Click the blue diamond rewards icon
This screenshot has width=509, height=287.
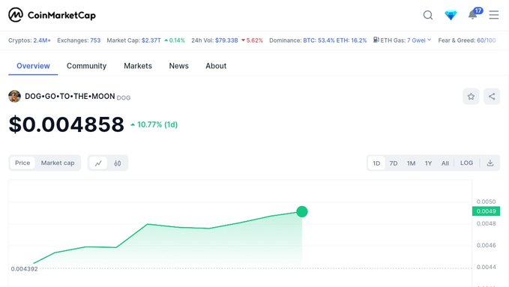tap(451, 15)
